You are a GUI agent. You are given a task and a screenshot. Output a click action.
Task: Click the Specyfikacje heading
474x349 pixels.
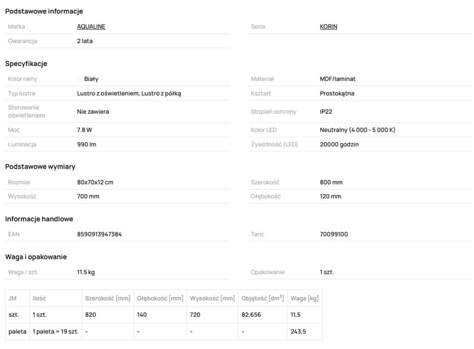[x=26, y=64]
